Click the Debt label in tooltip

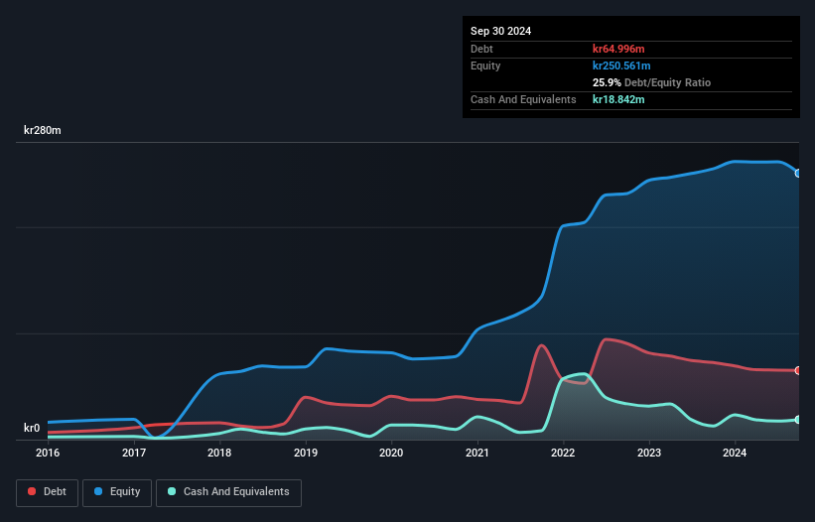click(481, 49)
